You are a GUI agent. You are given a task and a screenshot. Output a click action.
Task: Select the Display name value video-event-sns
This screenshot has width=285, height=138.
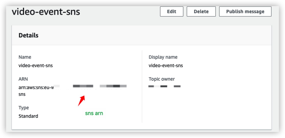click(x=166, y=65)
